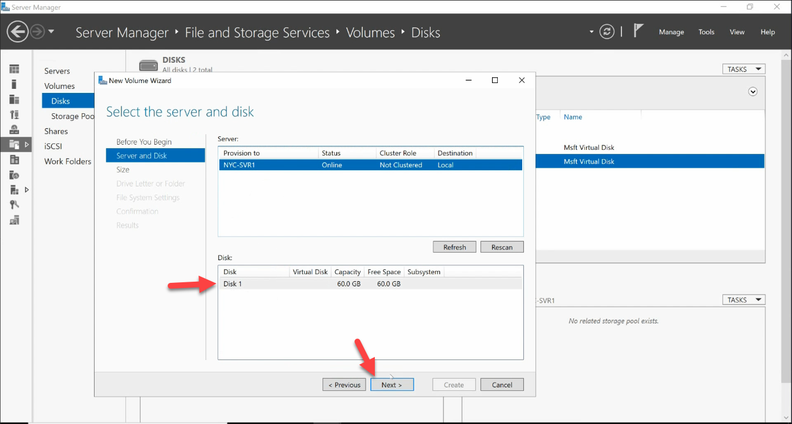
Task: Go to Shares in the navigation pane
Action: pyautogui.click(x=56, y=131)
